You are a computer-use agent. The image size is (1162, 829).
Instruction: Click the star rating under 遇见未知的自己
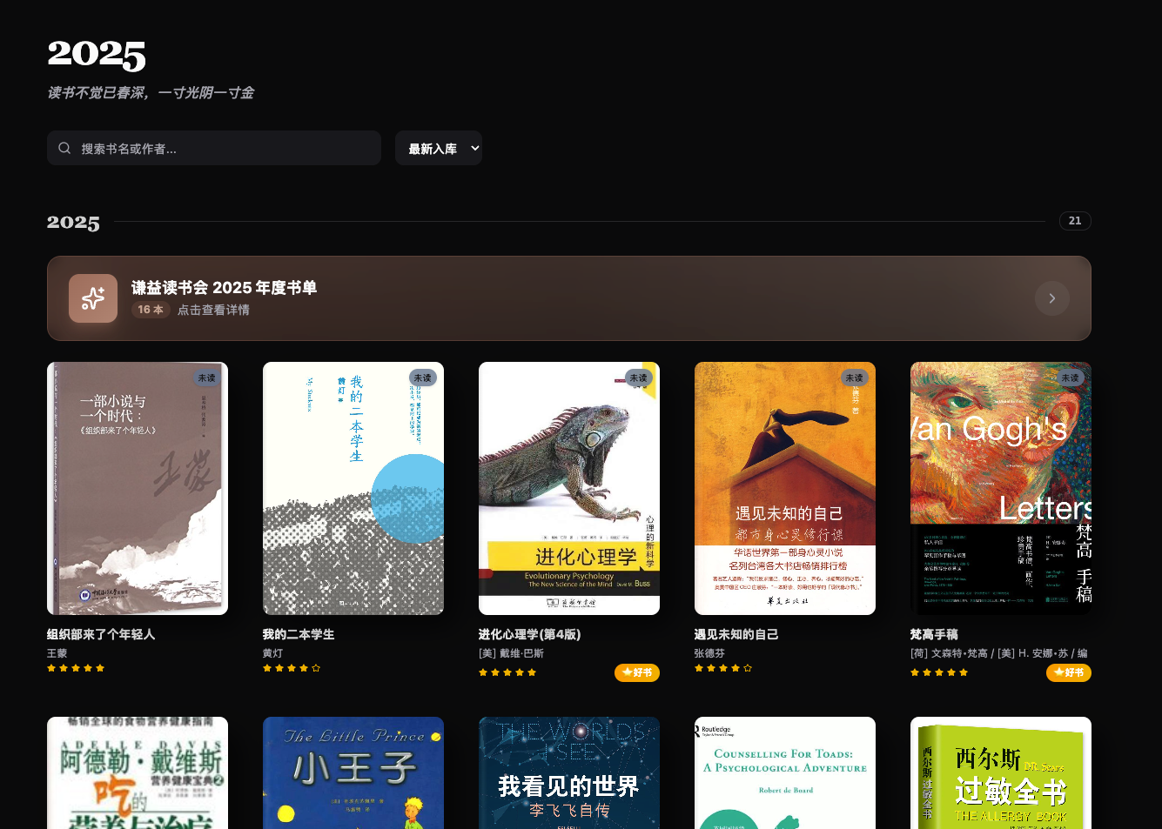723,668
